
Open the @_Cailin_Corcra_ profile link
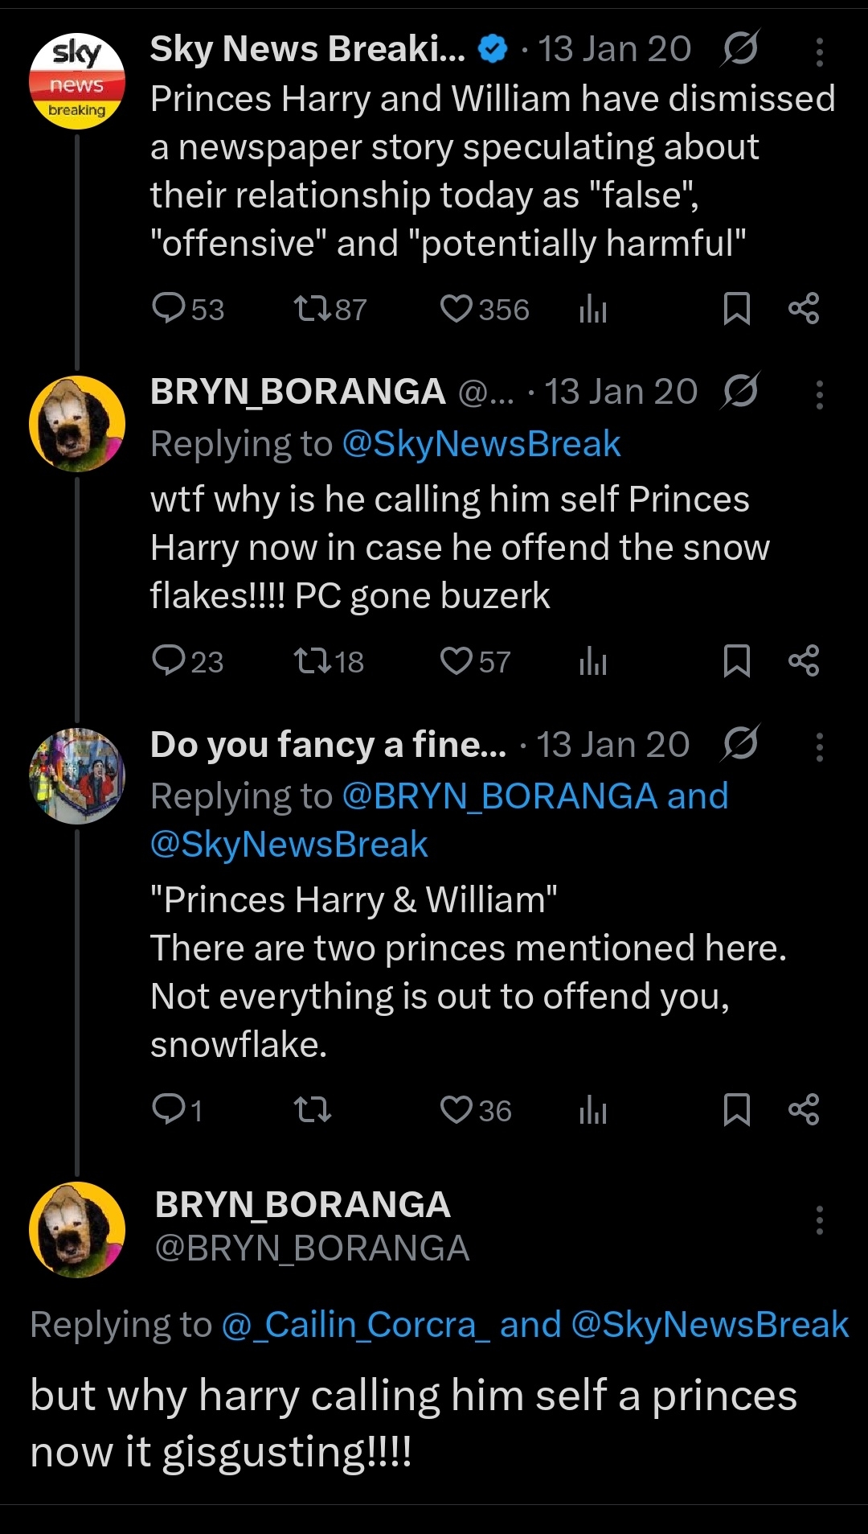(x=355, y=1325)
